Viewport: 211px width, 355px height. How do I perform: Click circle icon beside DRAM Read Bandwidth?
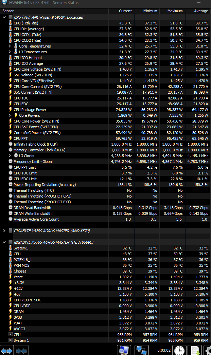[x=11, y=207]
